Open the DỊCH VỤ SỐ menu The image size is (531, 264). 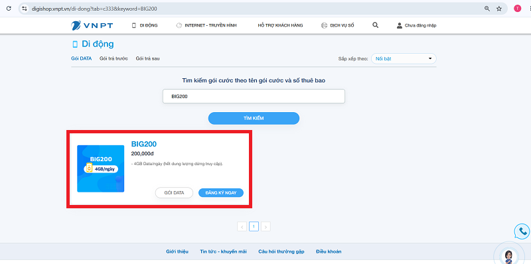click(338, 25)
